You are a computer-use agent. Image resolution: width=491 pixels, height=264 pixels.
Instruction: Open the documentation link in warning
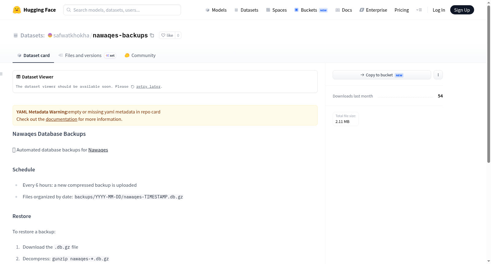(61, 119)
